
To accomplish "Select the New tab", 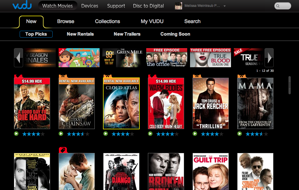I will coord(31,21).
